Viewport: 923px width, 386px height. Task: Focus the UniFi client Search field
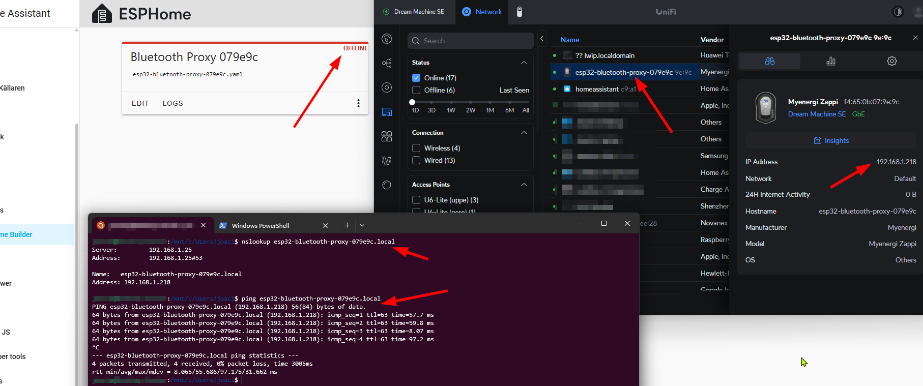click(470, 41)
